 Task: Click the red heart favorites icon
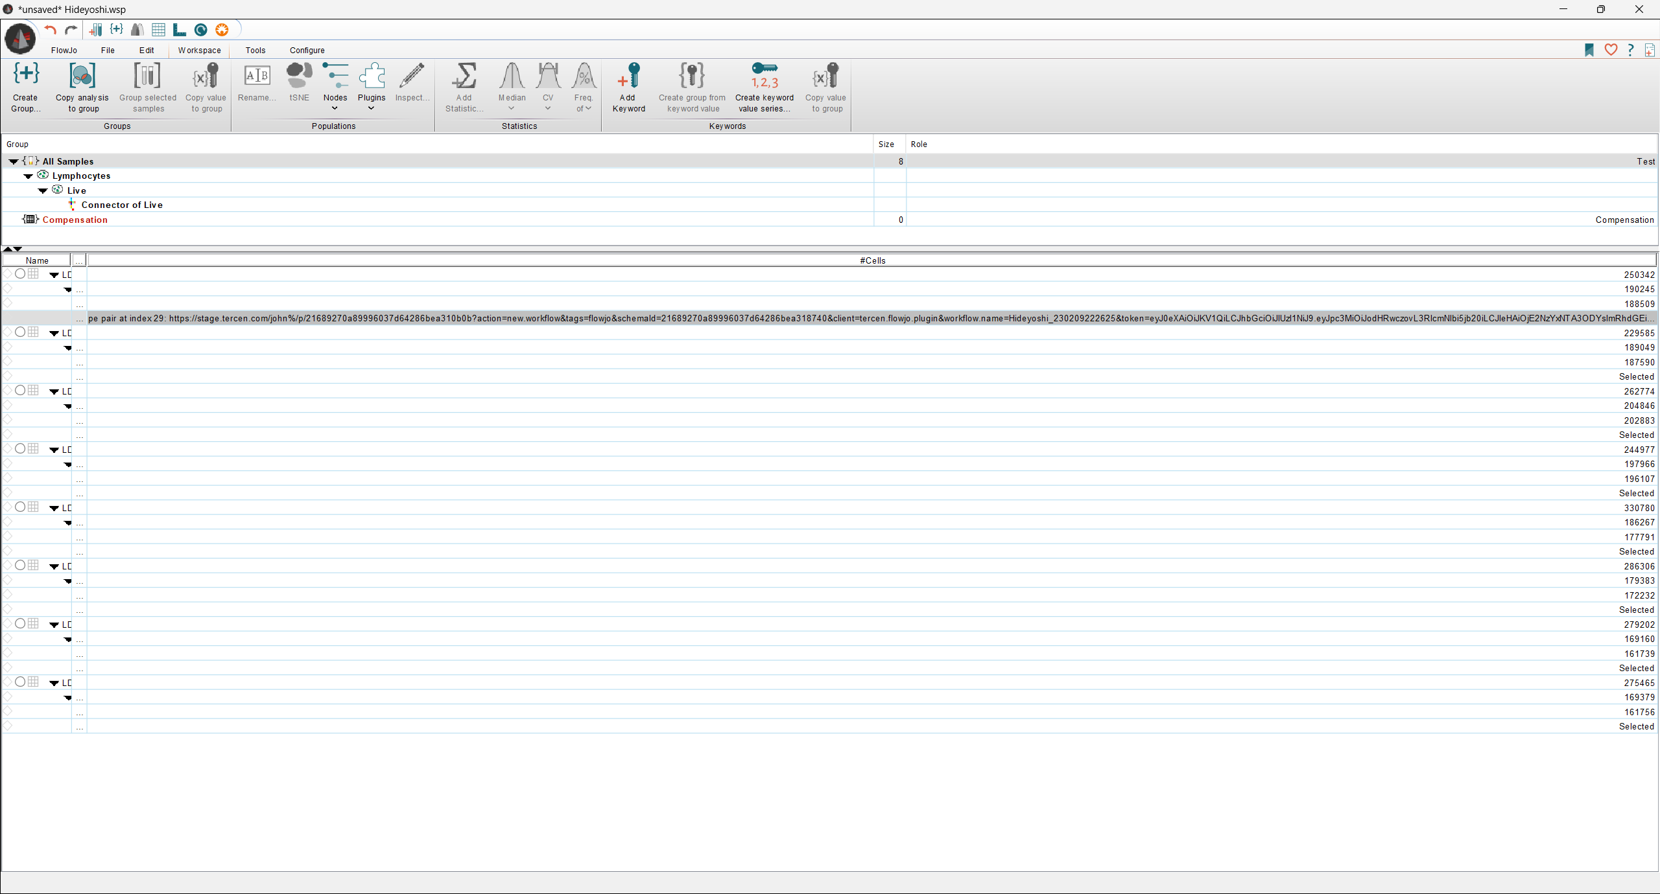click(1611, 50)
